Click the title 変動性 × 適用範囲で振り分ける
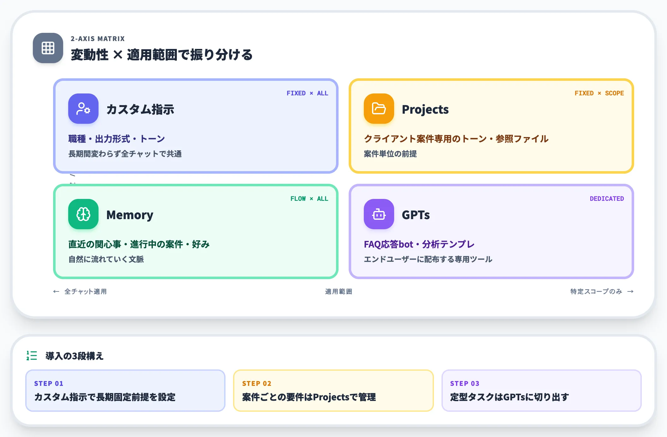Viewport: 667px width, 437px height. [x=161, y=55]
